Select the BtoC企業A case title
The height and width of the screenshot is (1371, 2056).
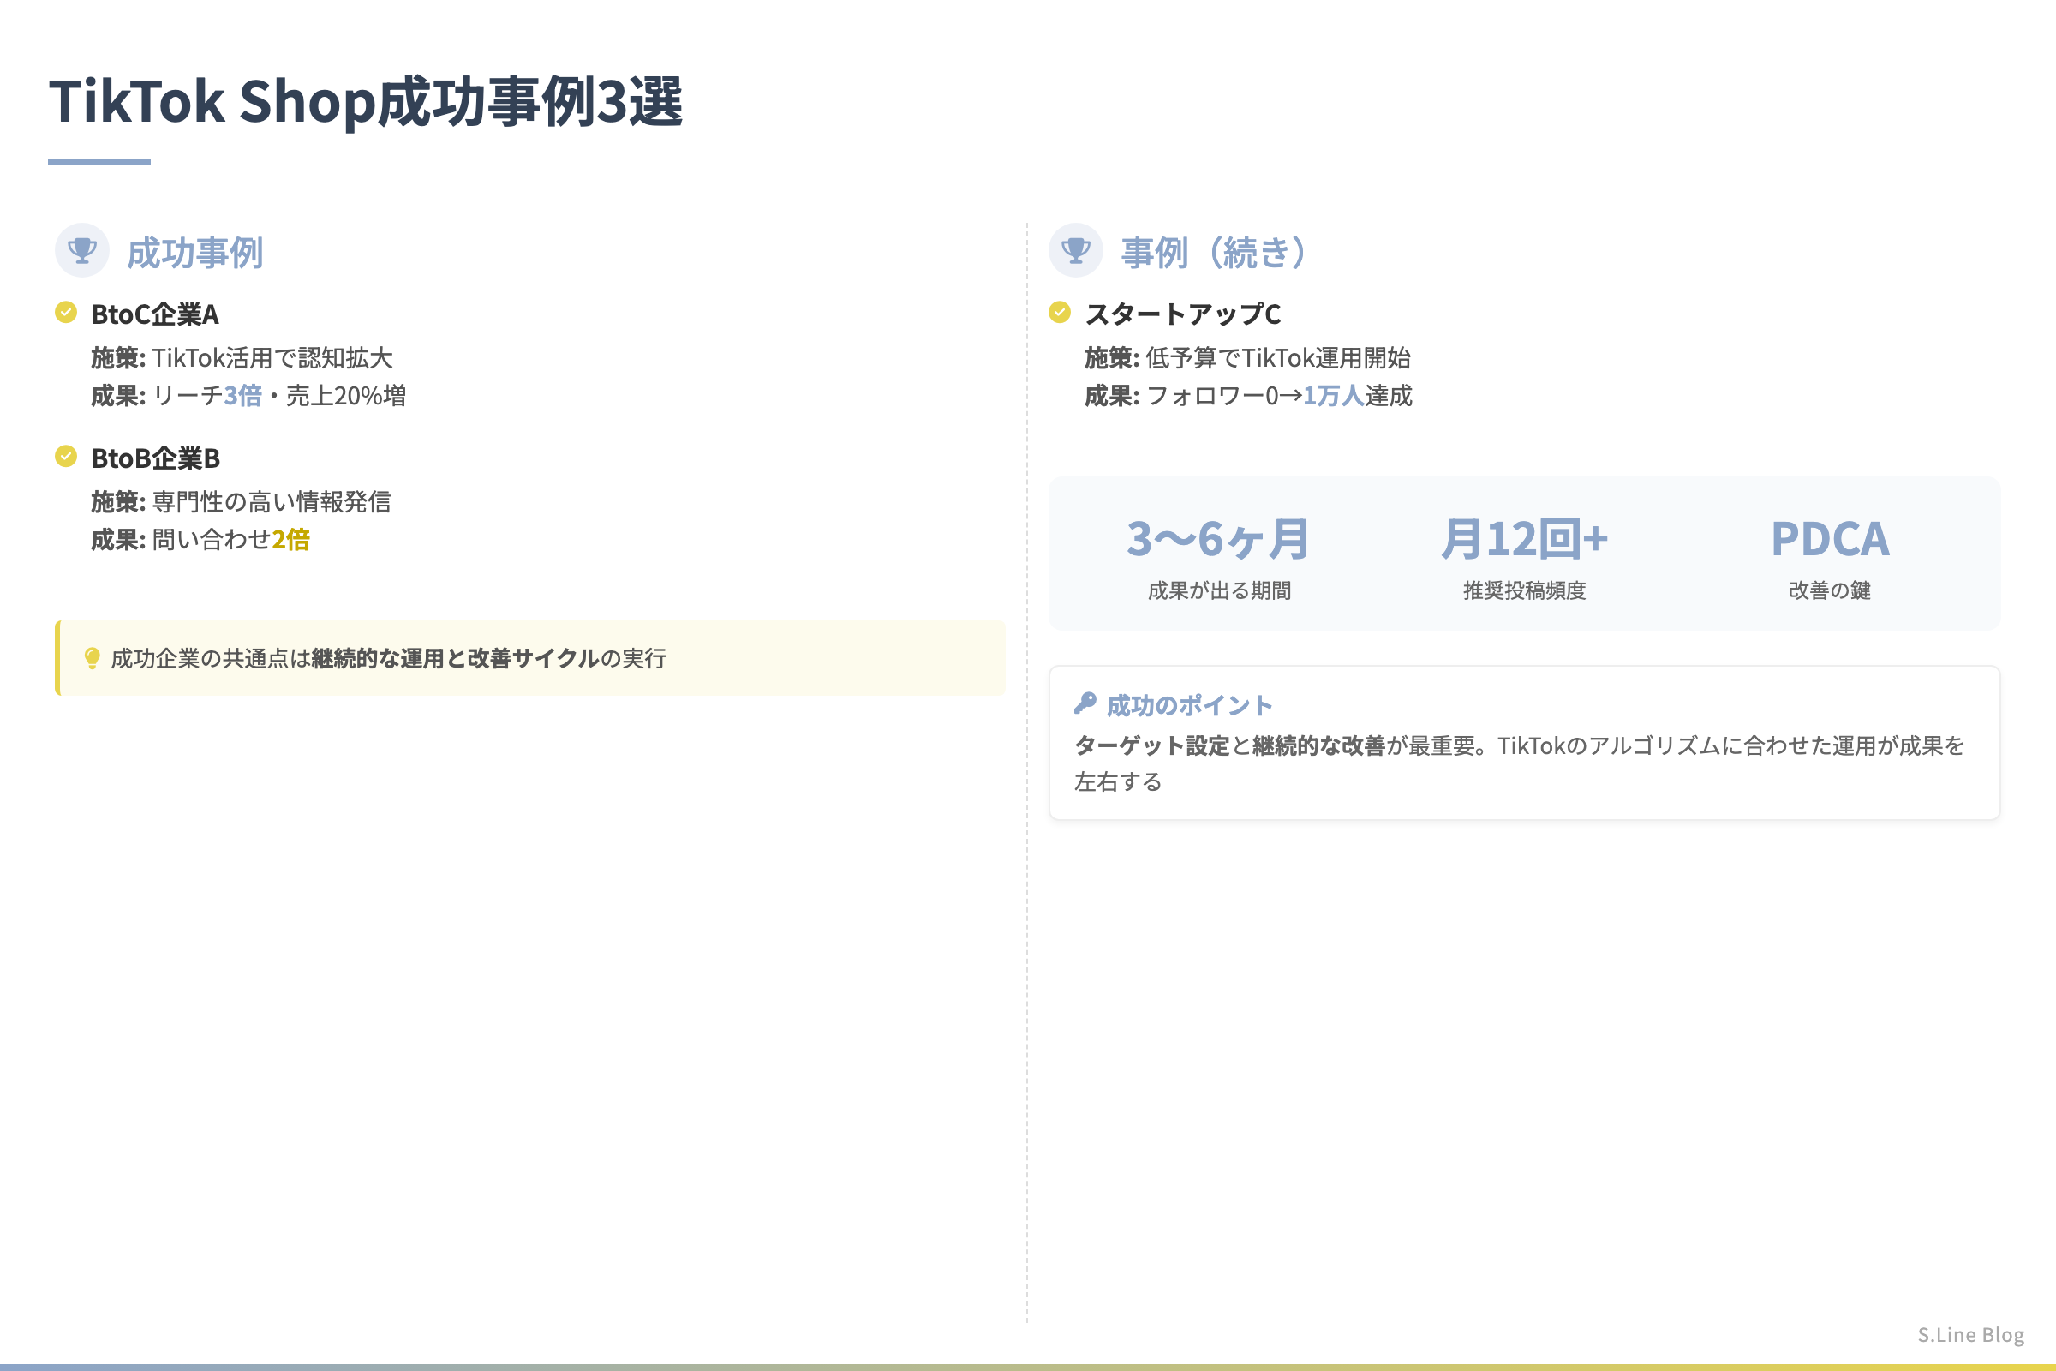click(155, 314)
